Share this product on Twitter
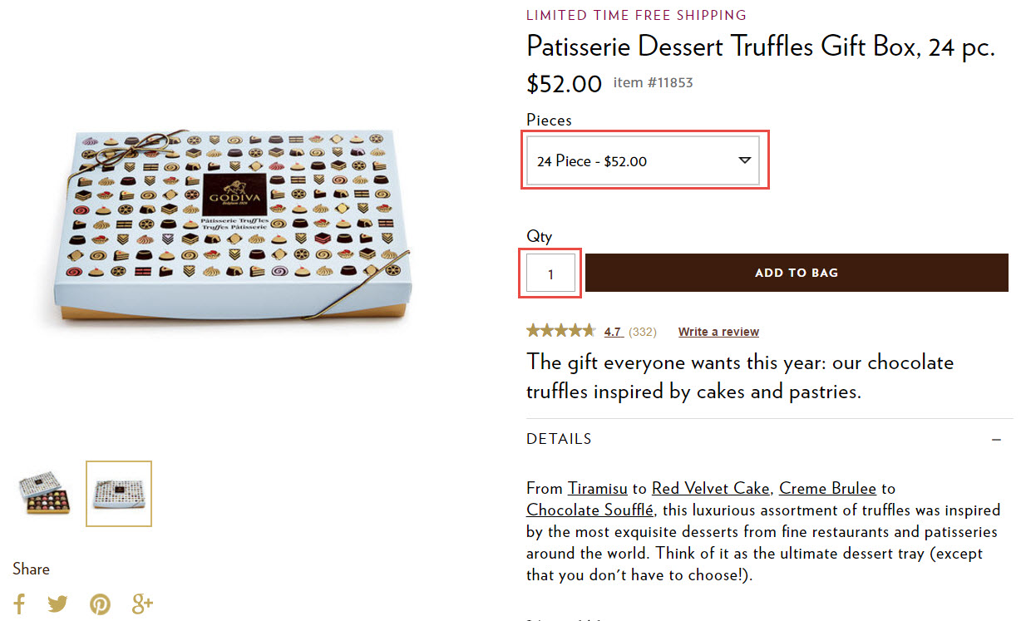 click(x=57, y=604)
